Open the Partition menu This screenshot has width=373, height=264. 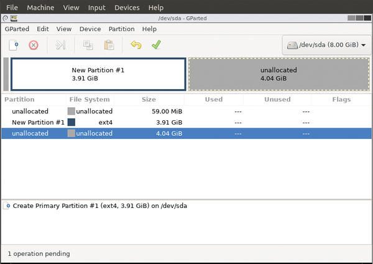pos(122,29)
